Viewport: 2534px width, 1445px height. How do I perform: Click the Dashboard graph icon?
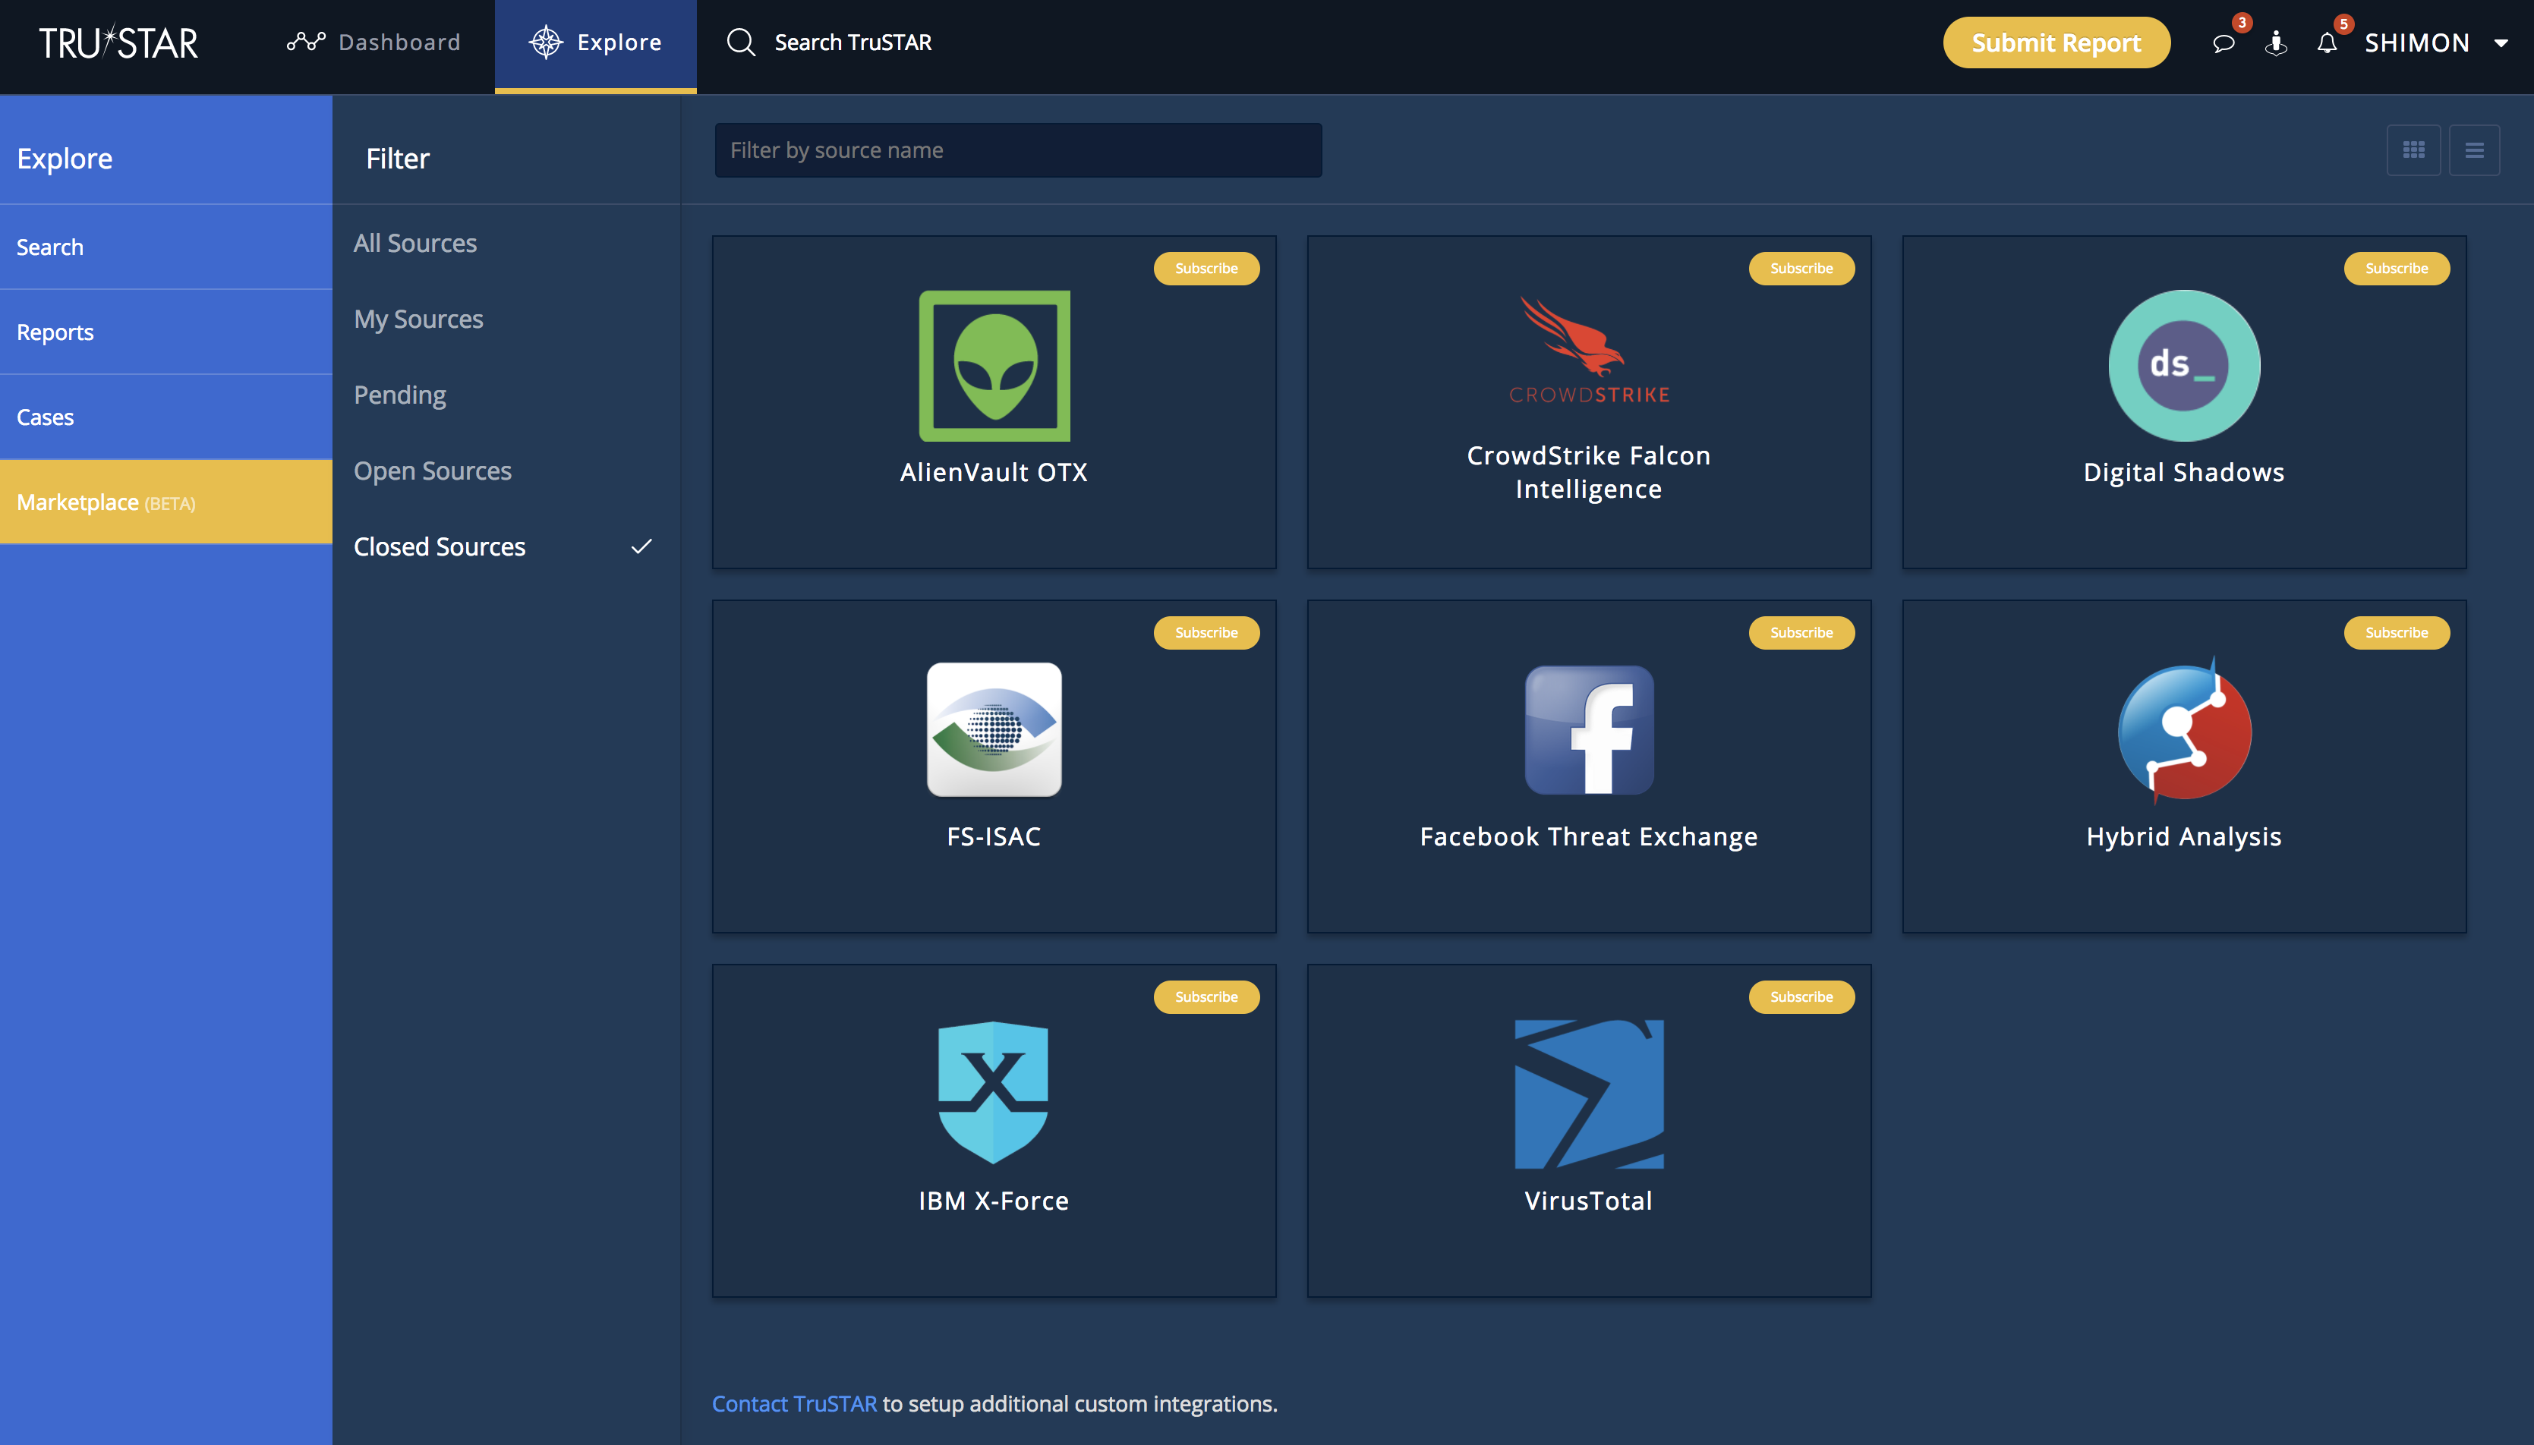tap(306, 42)
